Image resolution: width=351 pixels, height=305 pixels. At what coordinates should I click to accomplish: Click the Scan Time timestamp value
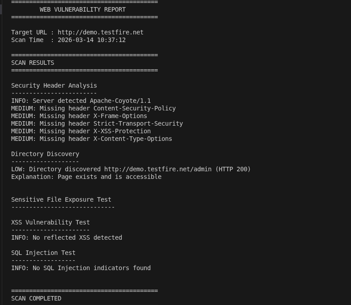point(91,40)
